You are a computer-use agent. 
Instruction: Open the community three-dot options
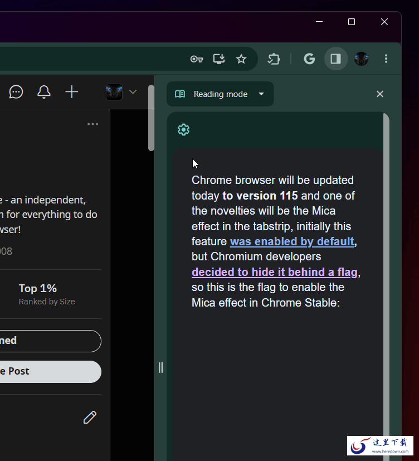point(92,124)
